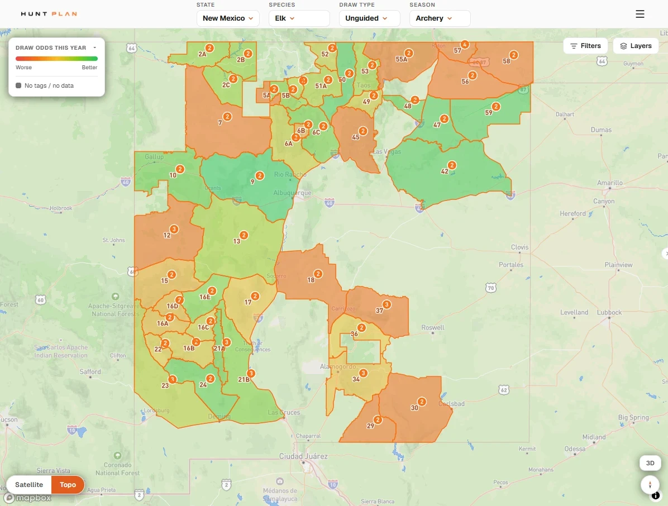
Task: Expand the side panel arrow at right edge
Action: pos(665,254)
